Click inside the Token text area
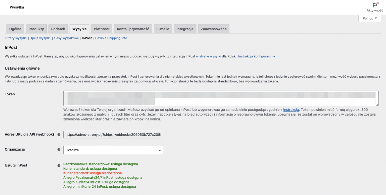This screenshot has width=386, height=195. (x=221, y=98)
